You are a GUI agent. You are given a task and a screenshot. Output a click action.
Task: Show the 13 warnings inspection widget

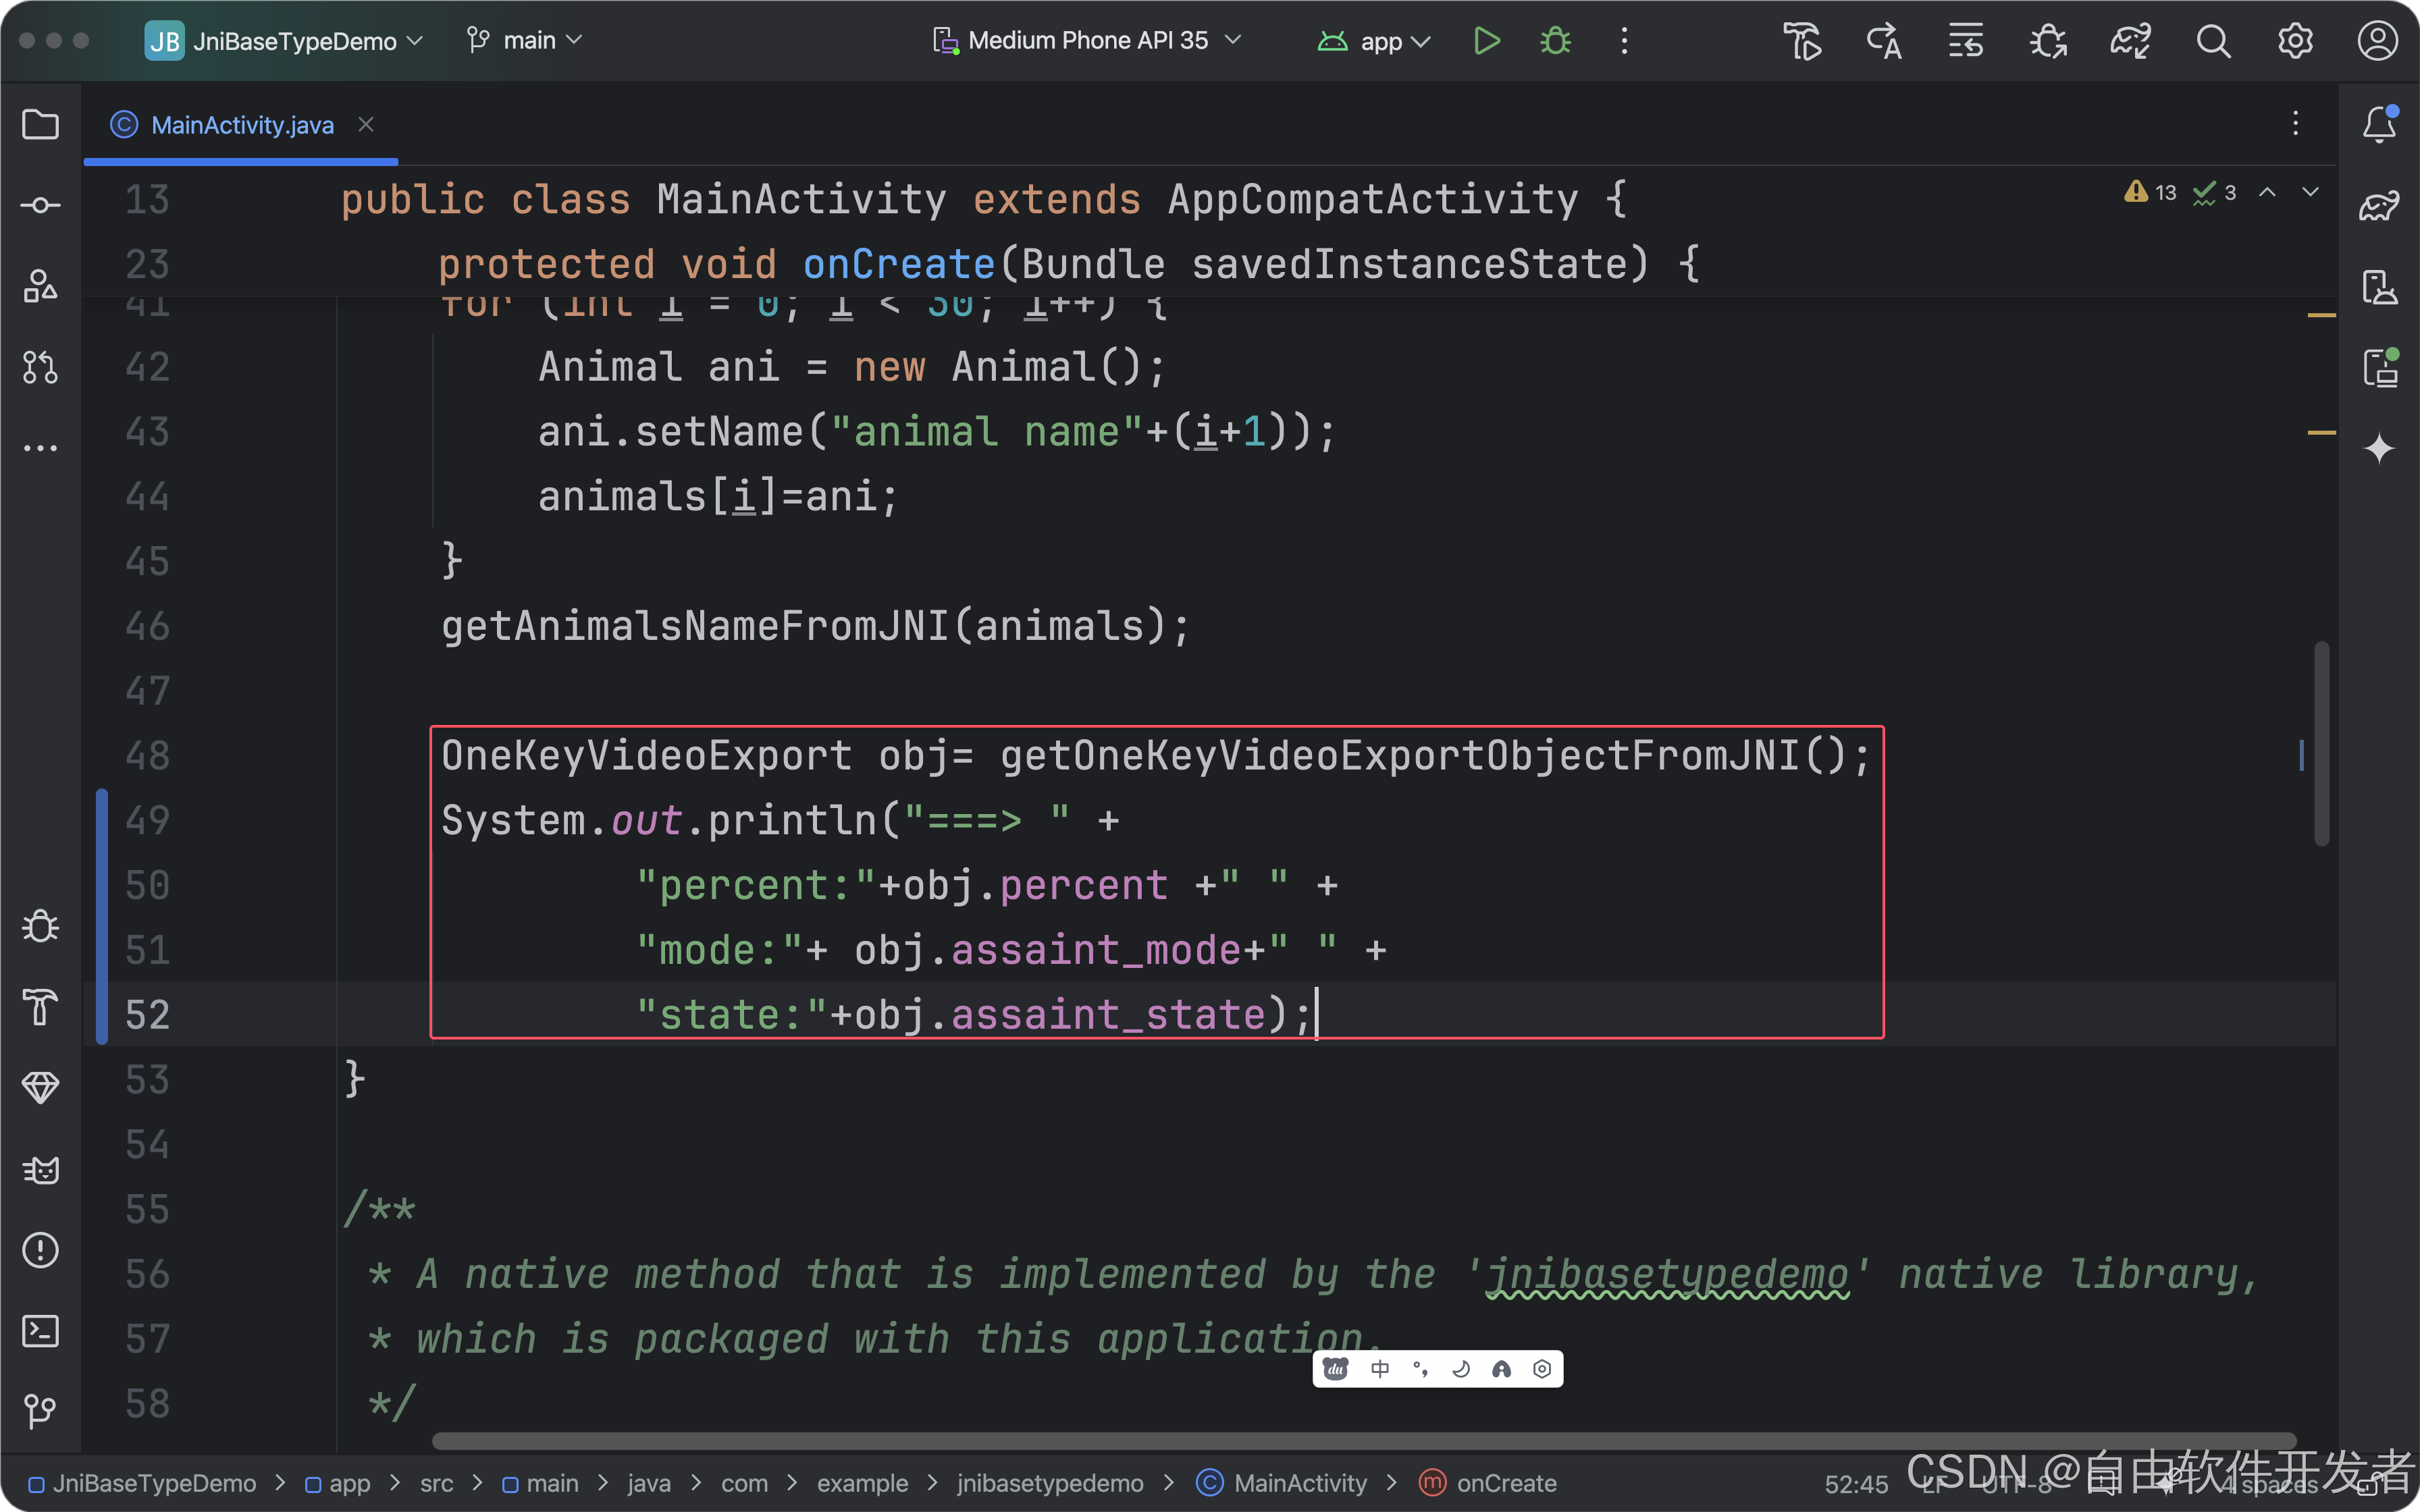(2148, 192)
